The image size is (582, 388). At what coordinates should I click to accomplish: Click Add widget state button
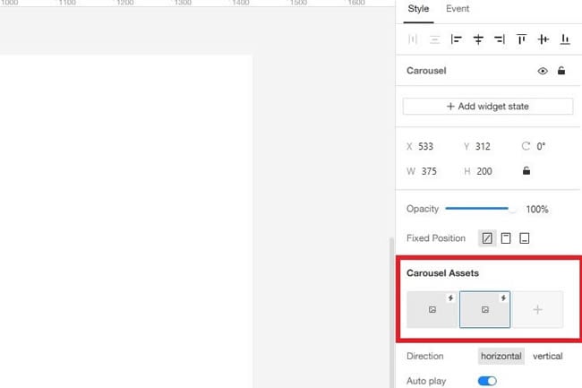(x=488, y=107)
